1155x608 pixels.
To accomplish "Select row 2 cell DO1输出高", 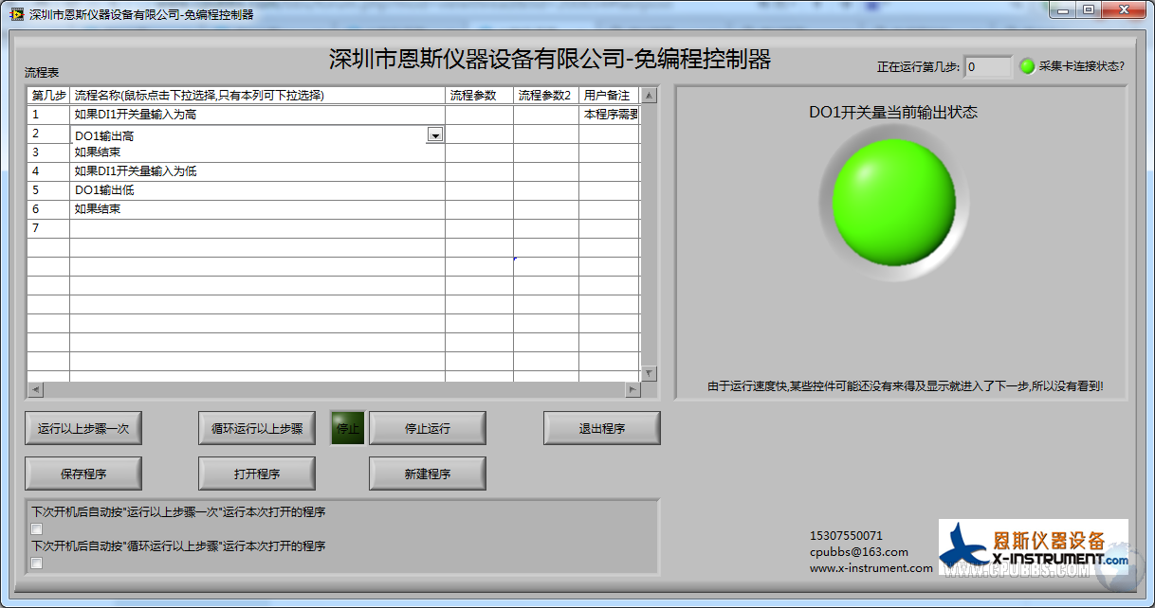I will pyautogui.click(x=257, y=135).
